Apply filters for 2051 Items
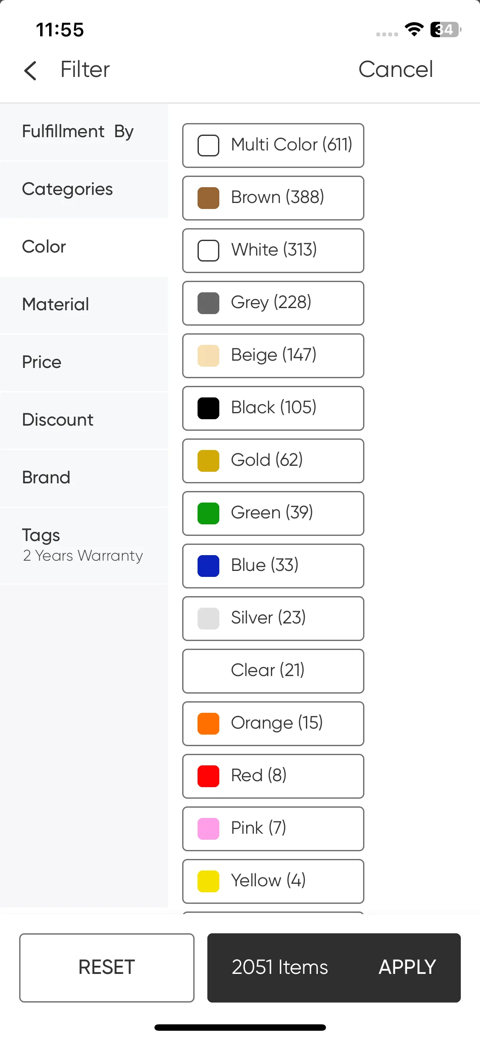Viewport: 480px width, 1041px height. pyautogui.click(x=334, y=967)
